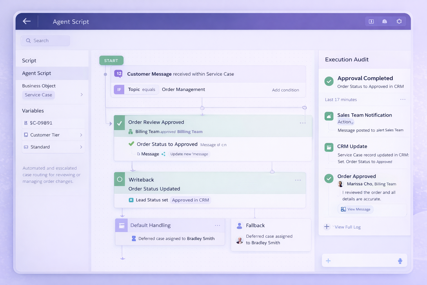Expand the Customer Tier variable
Image resolution: width=427 pixels, height=285 pixels.
click(81, 135)
